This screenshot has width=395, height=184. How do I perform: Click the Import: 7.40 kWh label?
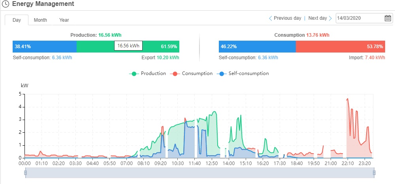point(367,58)
